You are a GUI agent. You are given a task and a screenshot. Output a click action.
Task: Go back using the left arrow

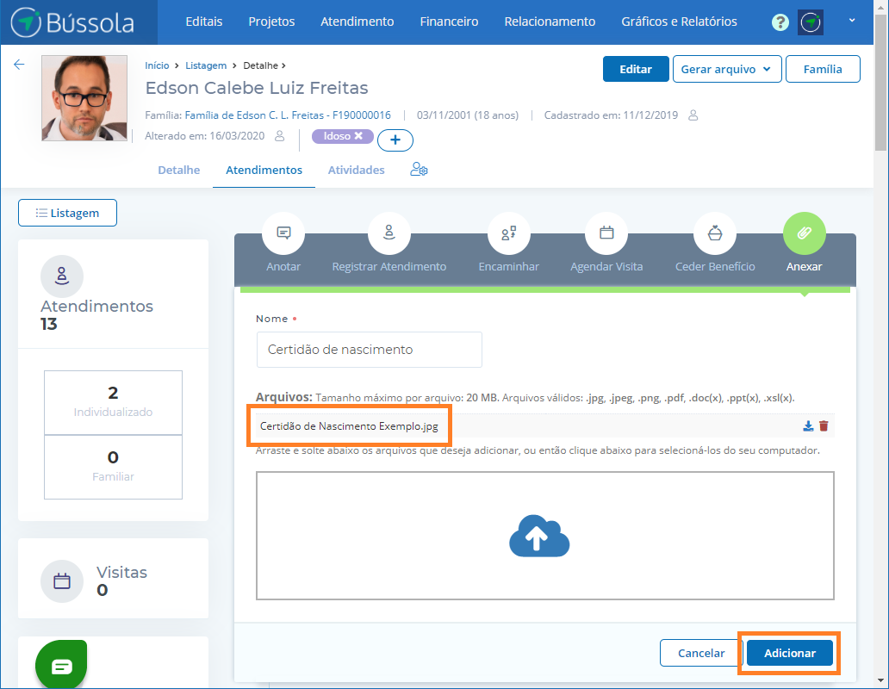click(19, 65)
